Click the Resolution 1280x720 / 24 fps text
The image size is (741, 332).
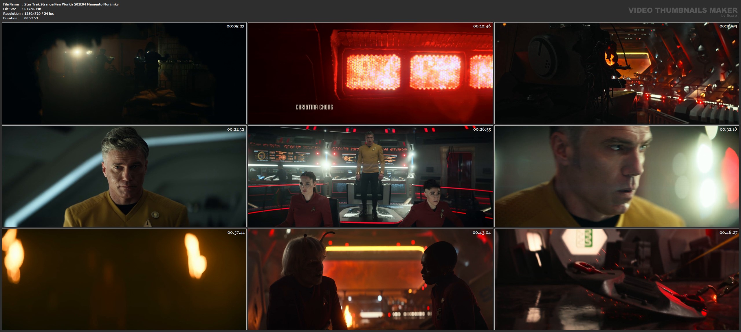39,14
